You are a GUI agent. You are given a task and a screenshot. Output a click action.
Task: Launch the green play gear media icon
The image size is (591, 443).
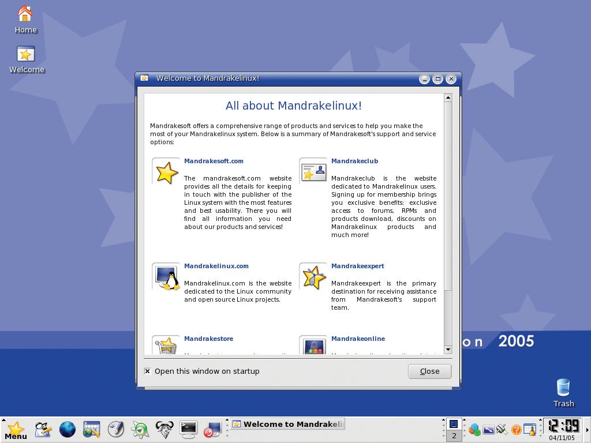pos(140,429)
